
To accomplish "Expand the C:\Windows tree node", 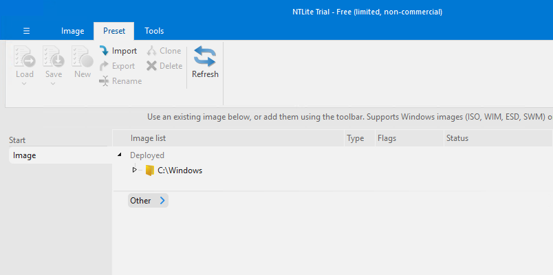I will [x=134, y=170].
